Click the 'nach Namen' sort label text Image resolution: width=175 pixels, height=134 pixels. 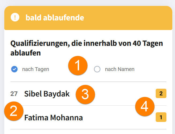tap(120, 69)
